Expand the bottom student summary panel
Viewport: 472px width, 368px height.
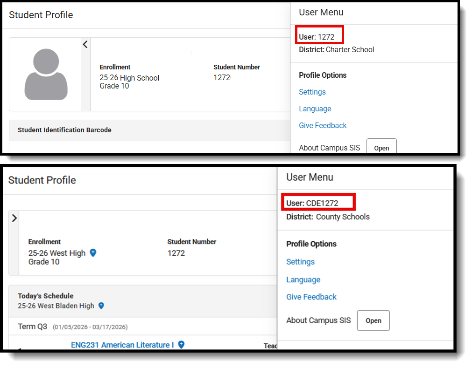14,218
